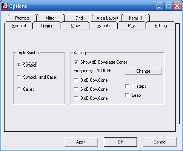Click the Apply button
The height and width of the screenshot is (151, 183).
coord(81,142)
